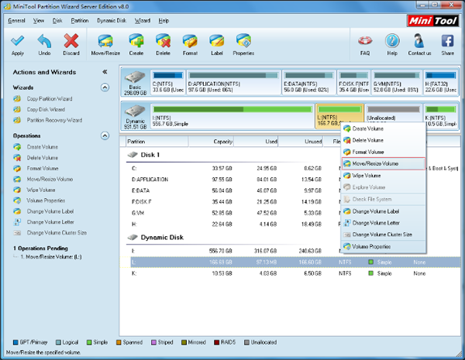Open the Properties toolbar icon
Viewport: 465px width, 360px height.
click(x=243, y=41)
